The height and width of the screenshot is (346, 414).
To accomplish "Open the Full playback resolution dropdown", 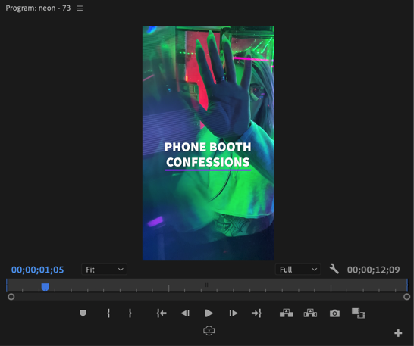I will 298,270.
